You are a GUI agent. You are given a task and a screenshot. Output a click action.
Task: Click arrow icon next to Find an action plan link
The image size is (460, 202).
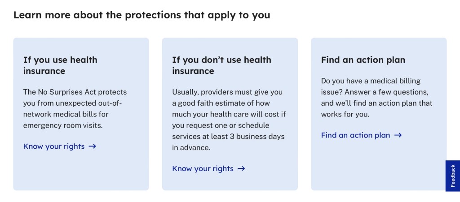(398, 135)
